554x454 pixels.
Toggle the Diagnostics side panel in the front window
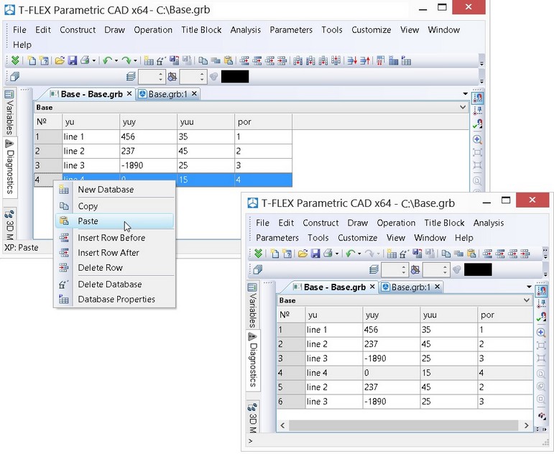coord(253,361)
